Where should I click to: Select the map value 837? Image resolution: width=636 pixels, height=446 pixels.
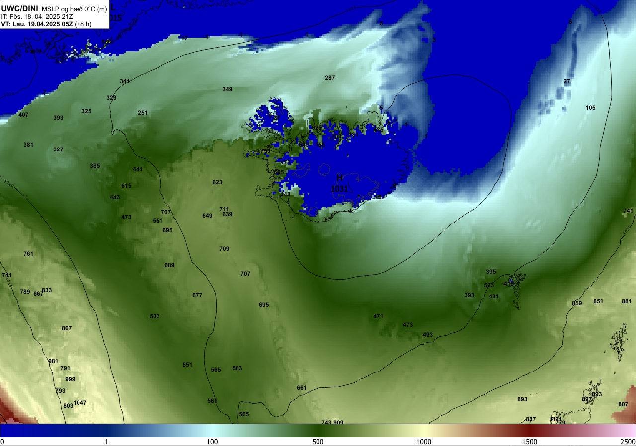(531, 419)
